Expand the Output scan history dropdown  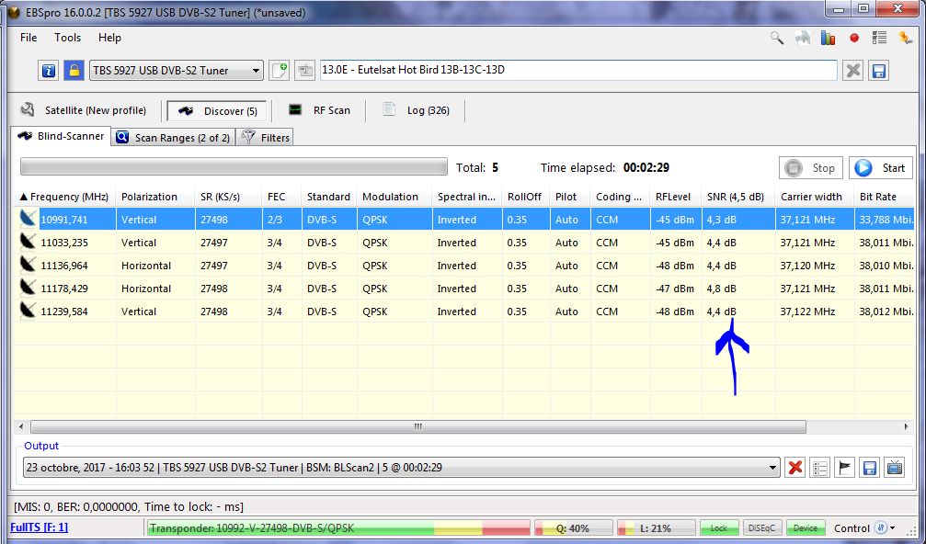[772, 468]
